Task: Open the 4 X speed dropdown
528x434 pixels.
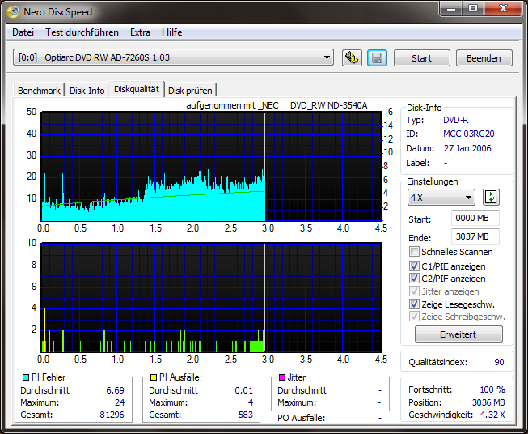Action: click(441, 198)
